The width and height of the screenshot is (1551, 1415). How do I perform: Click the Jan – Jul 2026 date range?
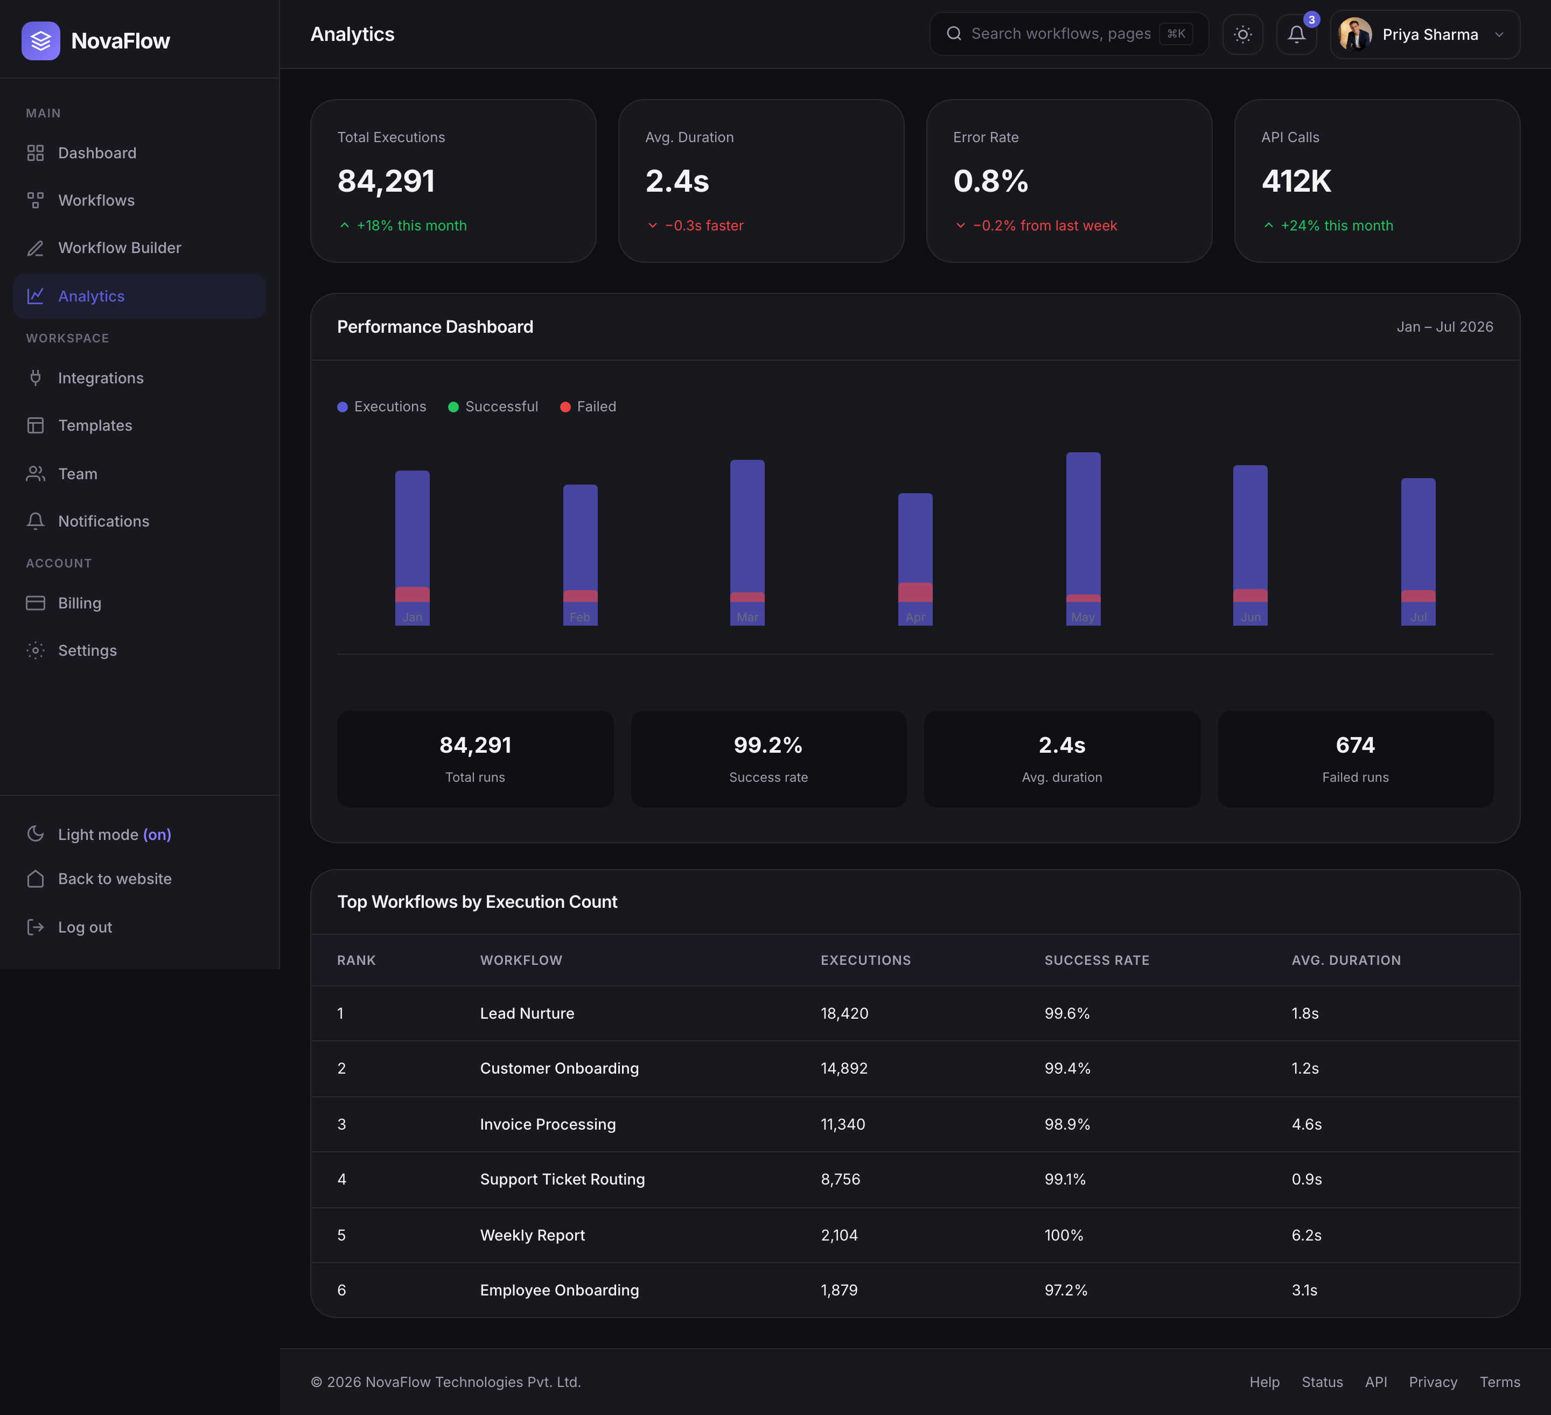click(x=1445, y=327)
